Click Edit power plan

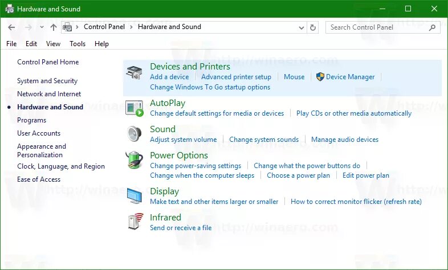pyautogui.click(x=366, y=175)
